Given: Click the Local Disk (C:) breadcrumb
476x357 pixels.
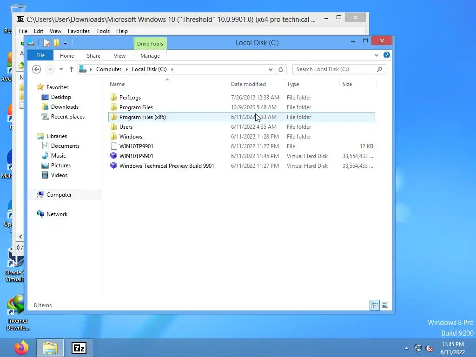Looking at the screenshot, I should 149,69.
